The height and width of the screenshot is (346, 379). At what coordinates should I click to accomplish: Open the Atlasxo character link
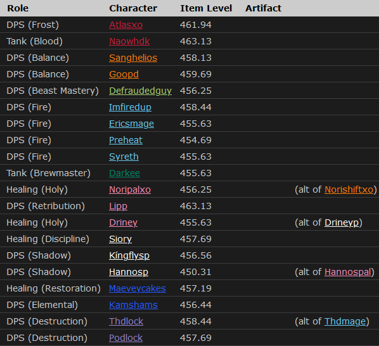(125, 25)
